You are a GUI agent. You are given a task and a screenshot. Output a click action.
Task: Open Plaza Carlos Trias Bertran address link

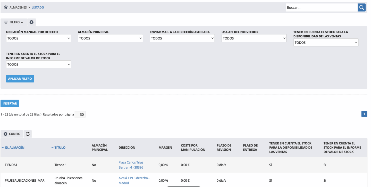tap(131, 165)
